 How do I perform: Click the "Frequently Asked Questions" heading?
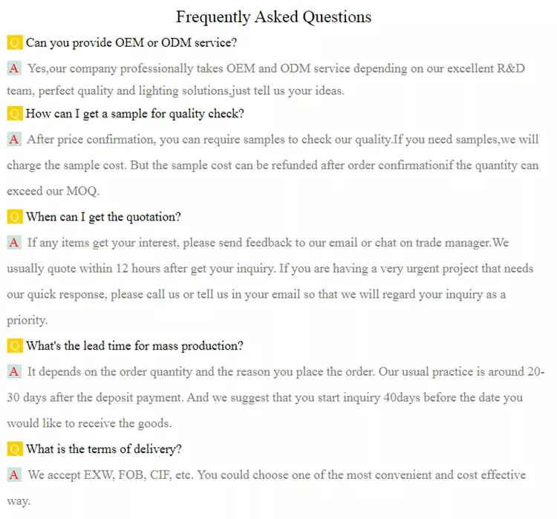(273, 16)
